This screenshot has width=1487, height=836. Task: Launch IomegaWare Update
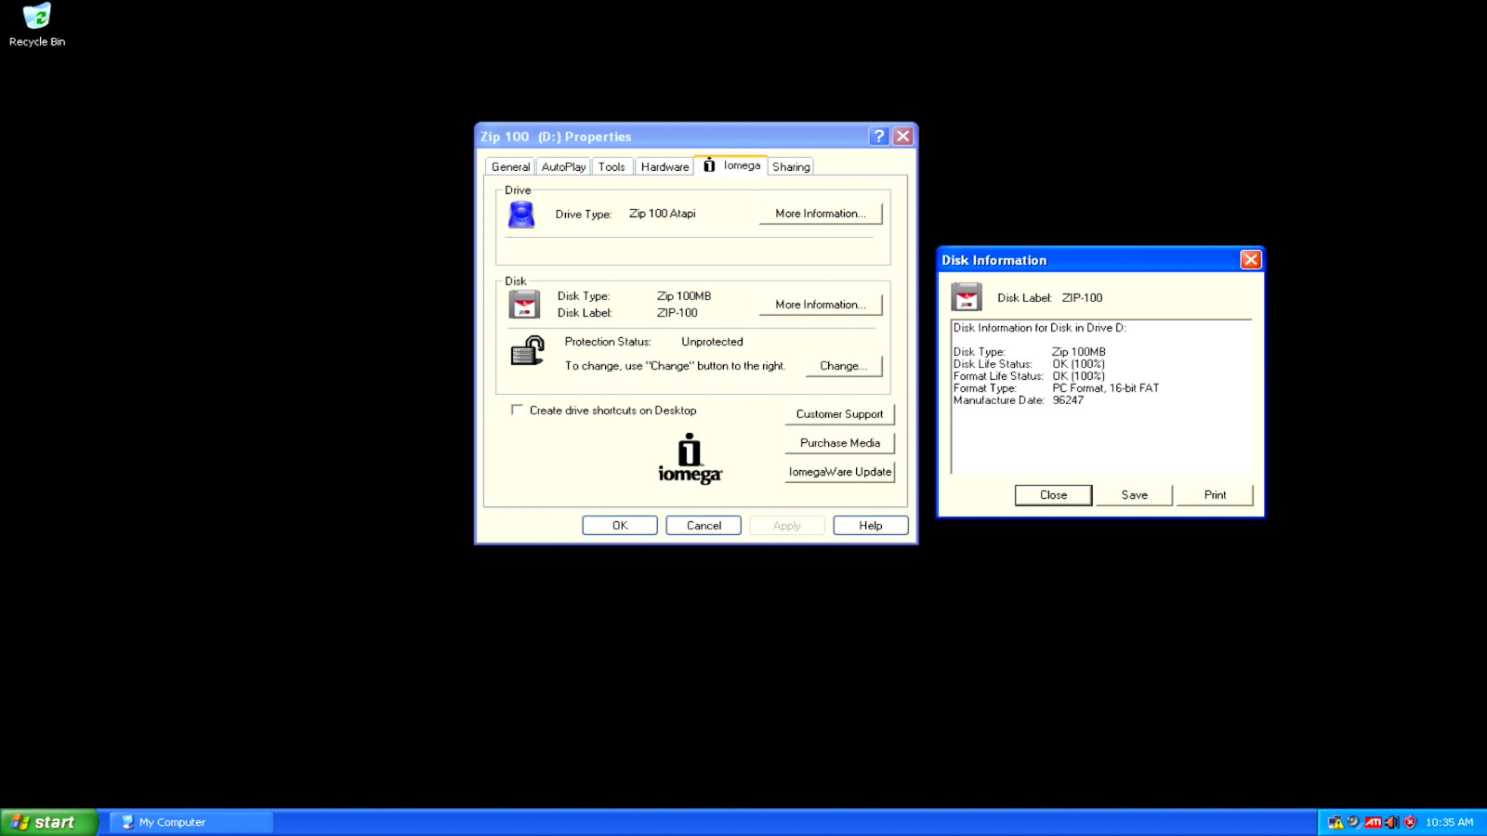(x=839, y=472)
